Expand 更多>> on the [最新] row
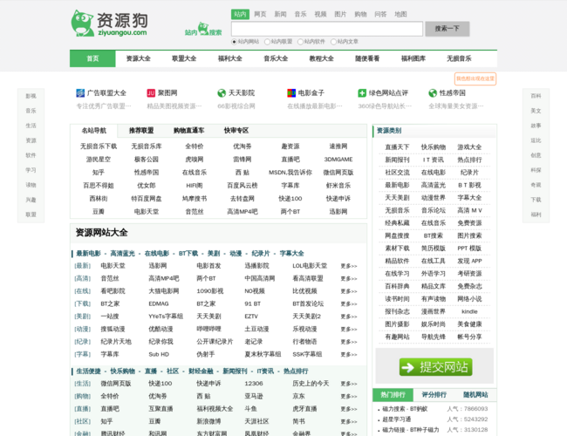 click(349, 266)
